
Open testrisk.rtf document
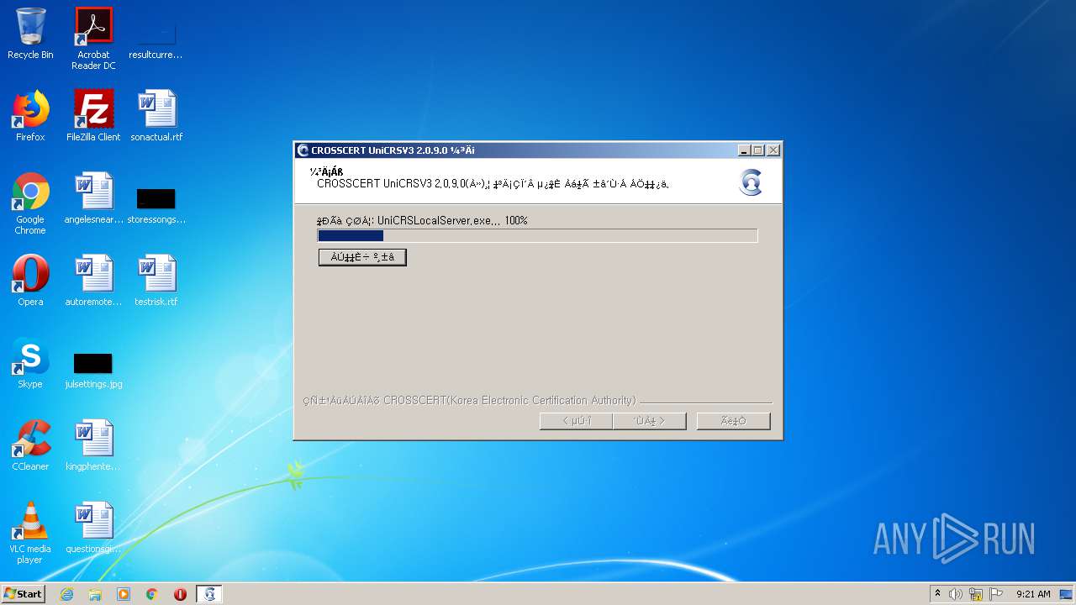coord(156,281)
